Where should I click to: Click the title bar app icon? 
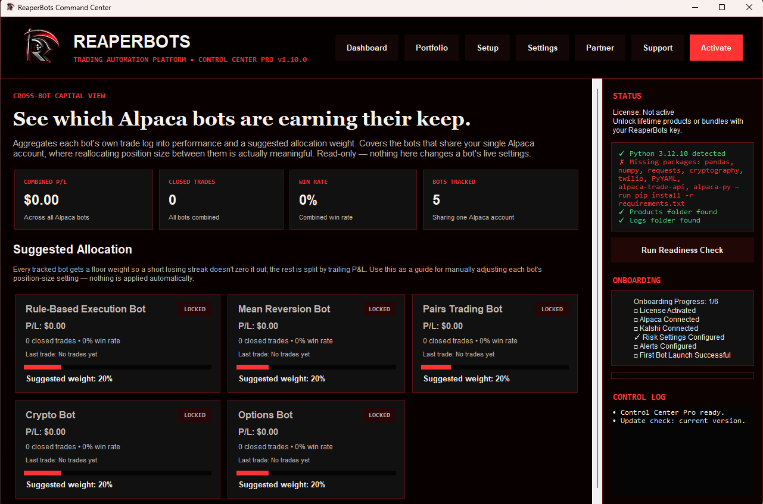click(10, 8)
